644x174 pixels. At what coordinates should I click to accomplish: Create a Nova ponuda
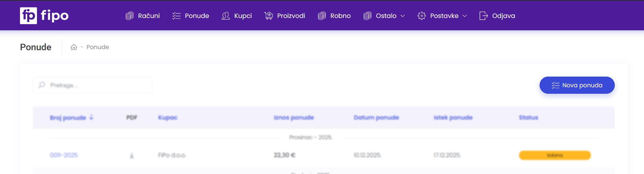577,85
